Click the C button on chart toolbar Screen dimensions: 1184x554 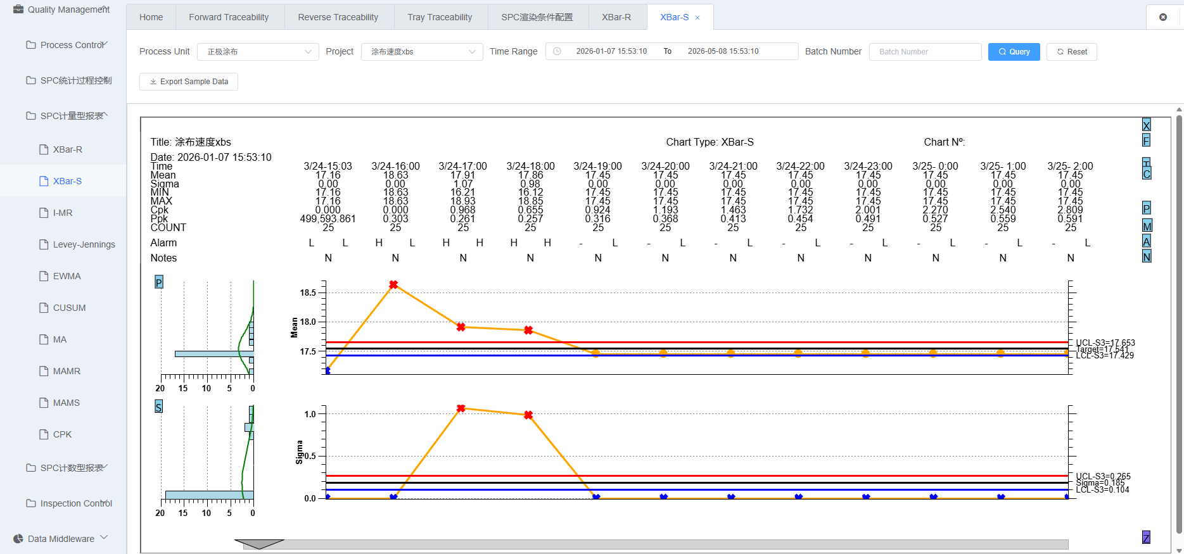tap(1146, 173)
